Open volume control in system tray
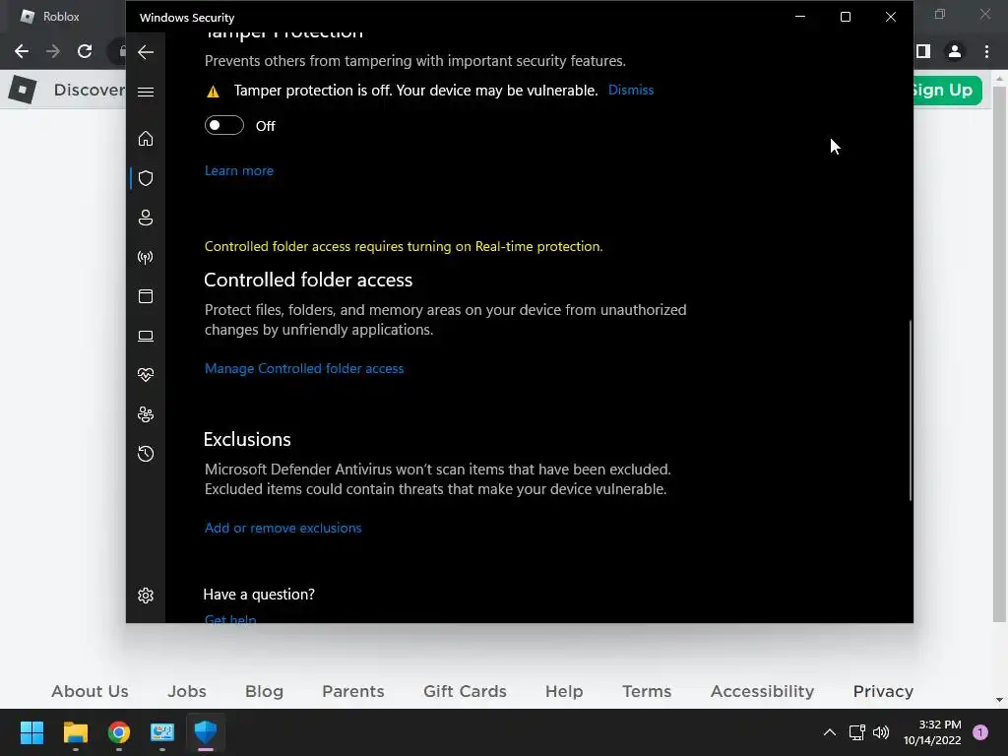The width and height of the screenshot is (1008, 756). tap(881, 732)
